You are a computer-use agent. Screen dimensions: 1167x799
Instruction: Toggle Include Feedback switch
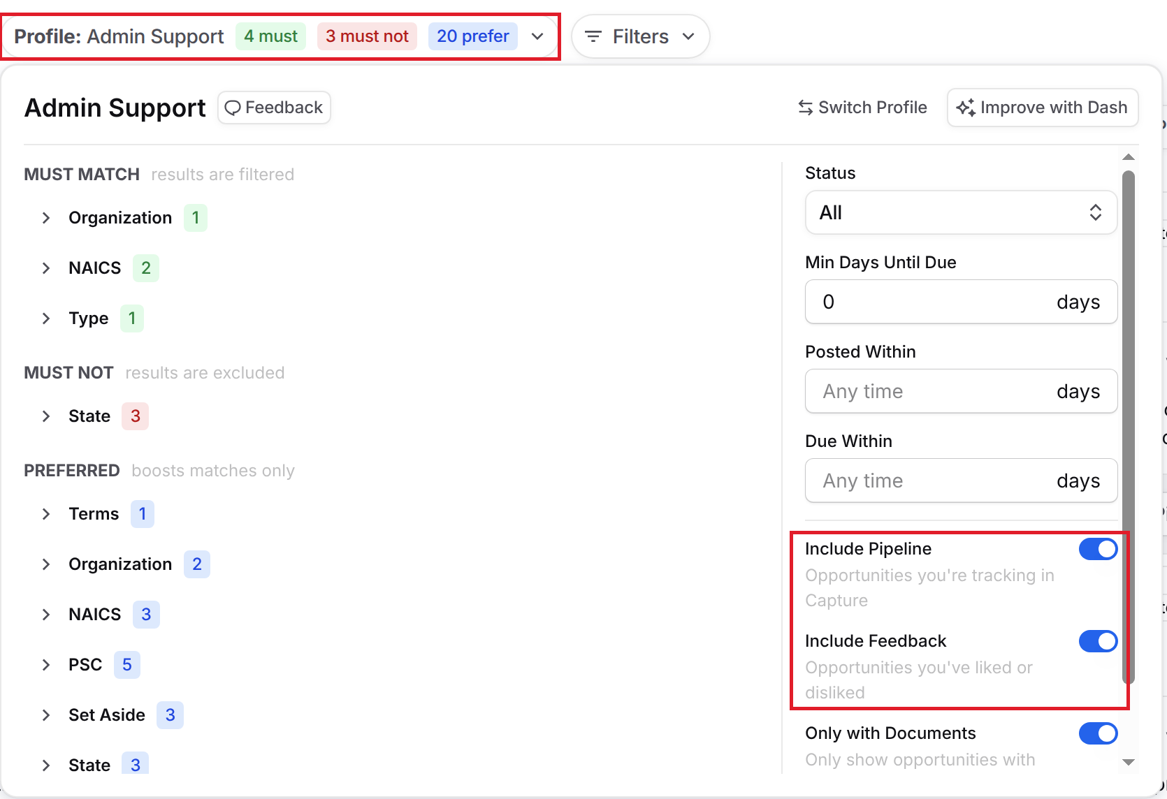click(x=1098, y=641)
